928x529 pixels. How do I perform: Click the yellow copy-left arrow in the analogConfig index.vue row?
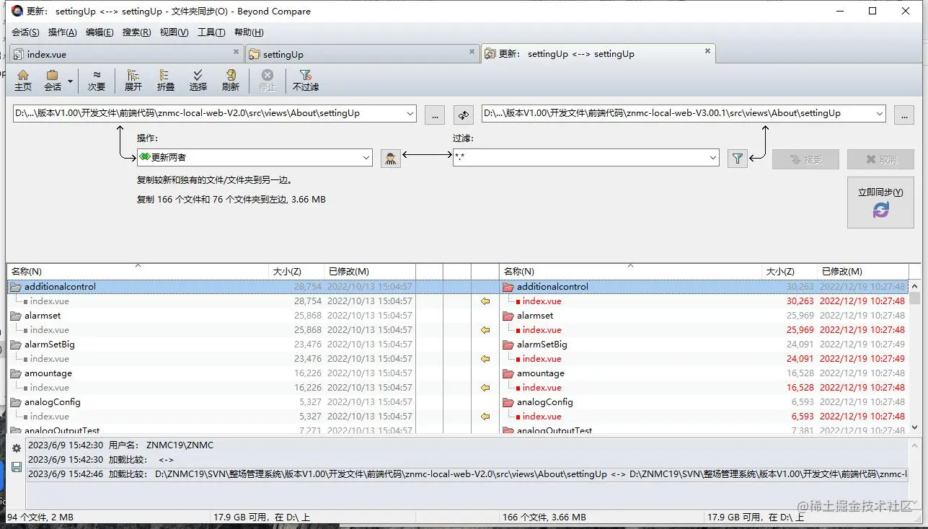(485, 417)
